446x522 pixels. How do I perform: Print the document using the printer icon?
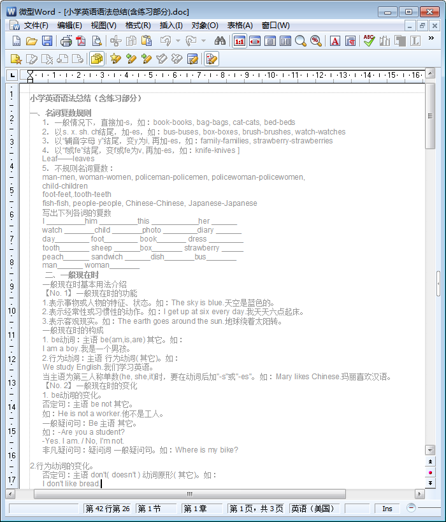coord(66,41)
